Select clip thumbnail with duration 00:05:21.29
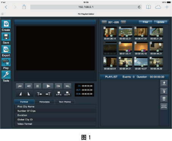The width and height of the screenshot is (172, 141). (x=156, y=32)
